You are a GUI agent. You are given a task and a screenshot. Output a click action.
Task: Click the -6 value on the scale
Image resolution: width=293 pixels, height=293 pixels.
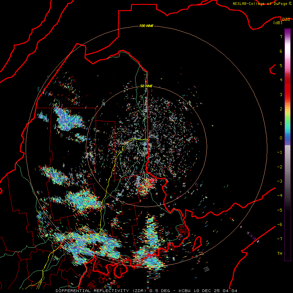coord(280,225)
